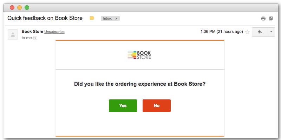Open email in new window icon
281x140 pixels.
click(x=270, y=18)
